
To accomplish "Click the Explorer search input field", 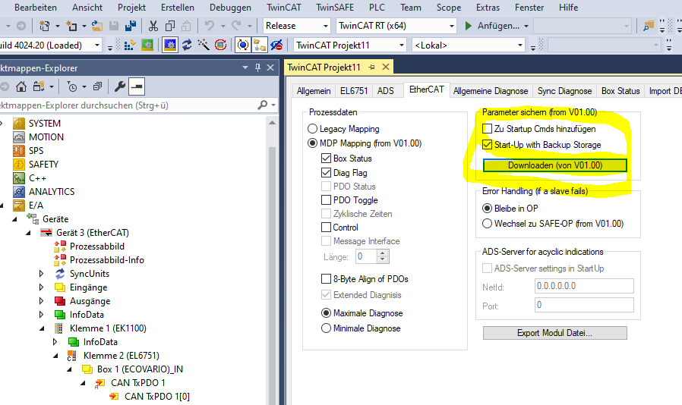I will [x=127, y=105].
